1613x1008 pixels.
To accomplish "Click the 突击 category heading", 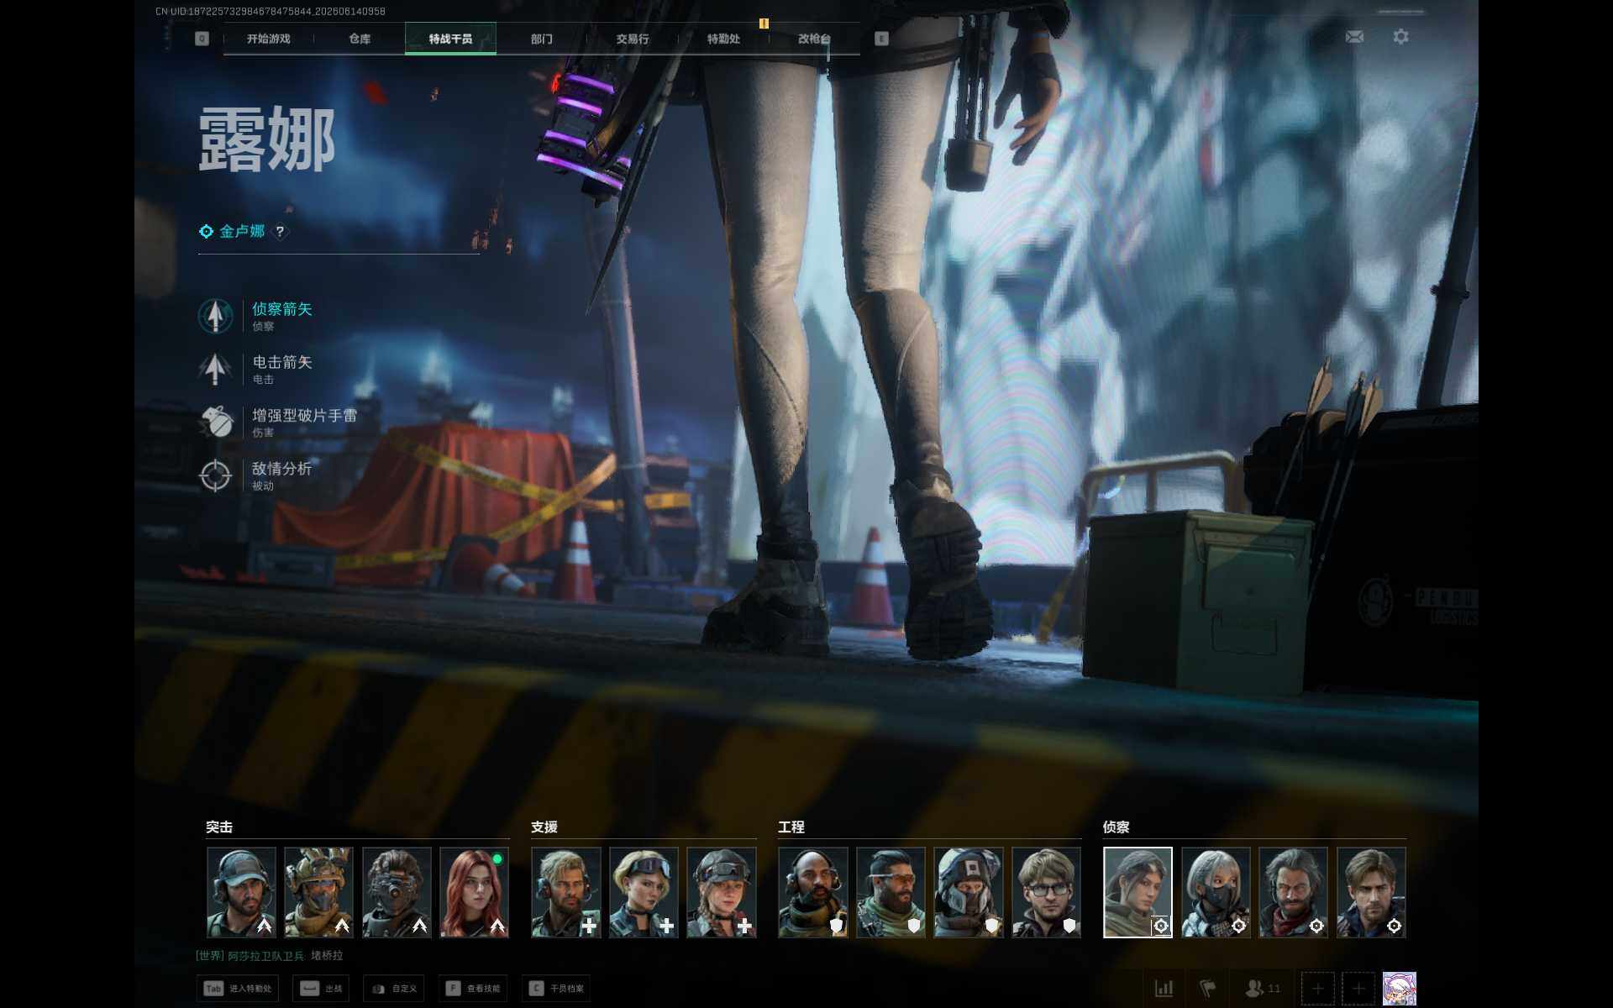I will coord(219,827).
